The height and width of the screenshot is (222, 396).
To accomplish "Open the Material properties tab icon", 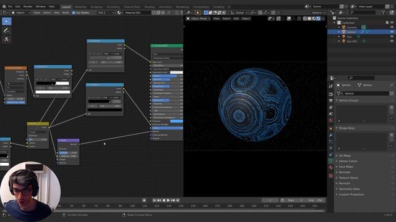I will click(x=331, y=168).
